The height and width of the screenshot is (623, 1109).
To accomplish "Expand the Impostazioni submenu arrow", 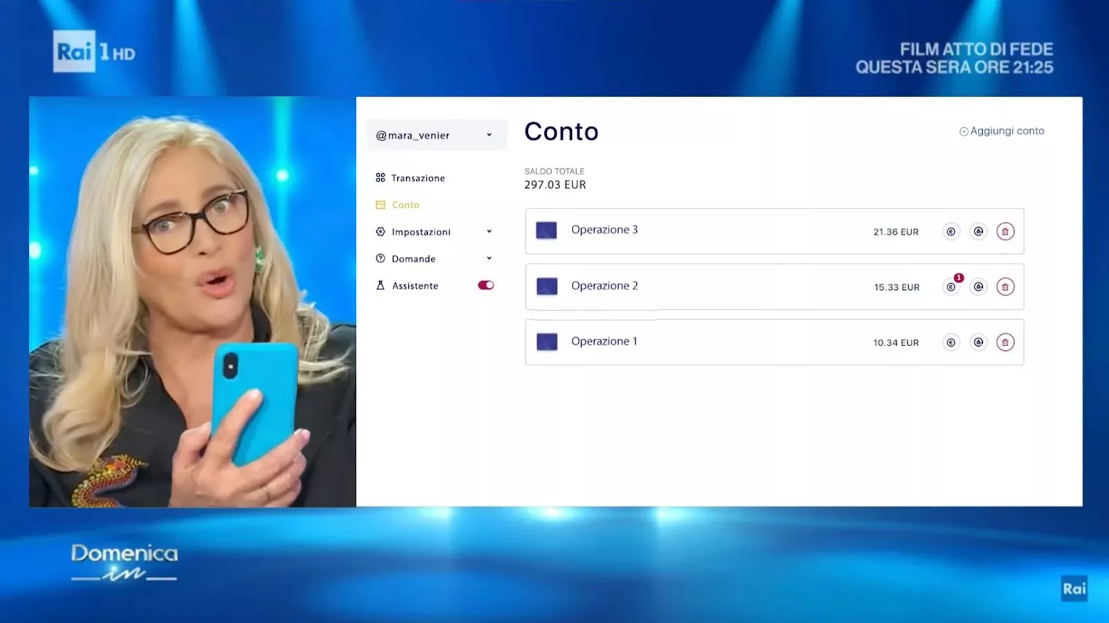I will pos(489,231).
